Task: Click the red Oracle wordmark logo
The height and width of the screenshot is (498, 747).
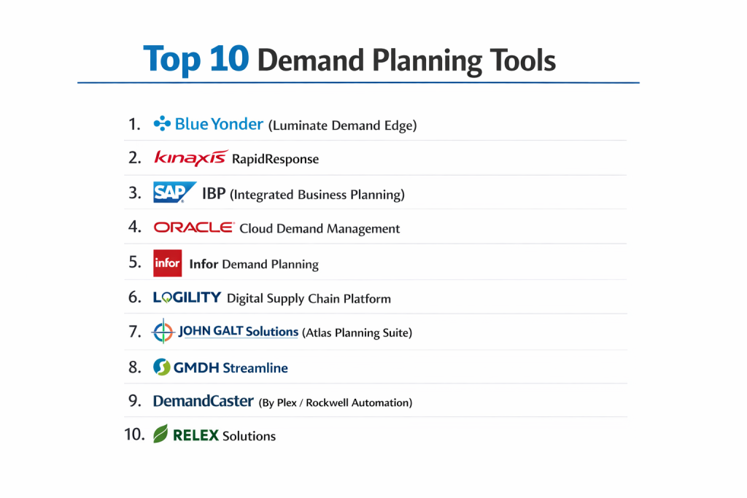Action: (x=193, y=227)
